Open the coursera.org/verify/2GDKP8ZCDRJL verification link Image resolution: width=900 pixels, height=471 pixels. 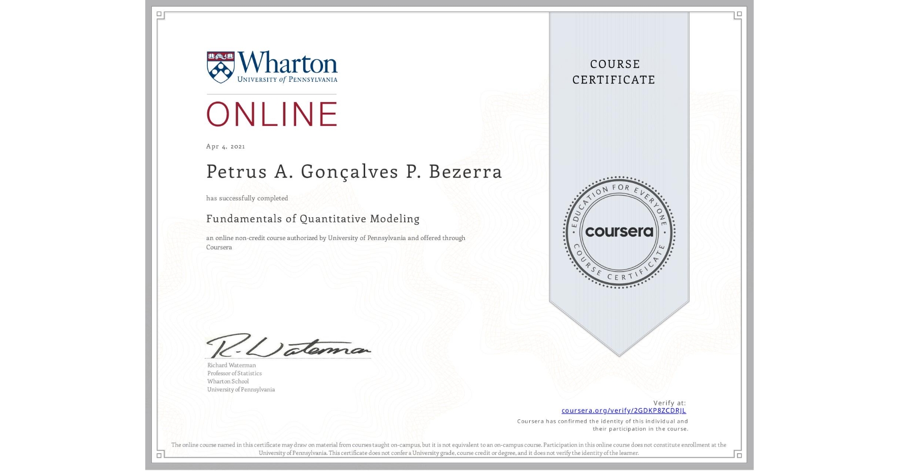click(x=623, y=410)
